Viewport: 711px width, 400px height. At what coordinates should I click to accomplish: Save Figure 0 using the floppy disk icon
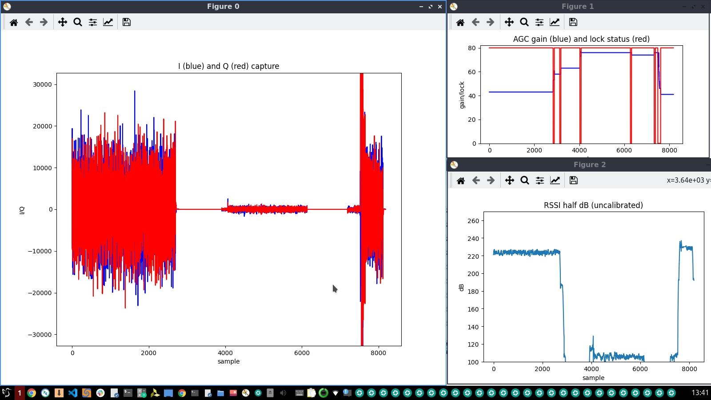point(127,22)
